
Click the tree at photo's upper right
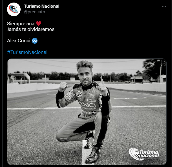tap(155, 69)
